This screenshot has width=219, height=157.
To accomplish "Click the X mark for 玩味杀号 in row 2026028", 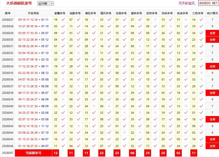I will click(x=171, y=26).
